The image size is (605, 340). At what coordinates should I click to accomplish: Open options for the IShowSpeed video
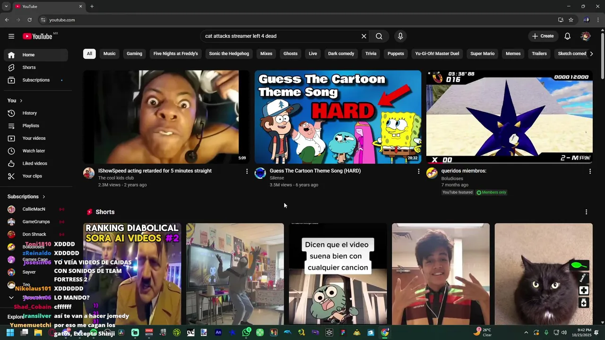pos(247,171)
